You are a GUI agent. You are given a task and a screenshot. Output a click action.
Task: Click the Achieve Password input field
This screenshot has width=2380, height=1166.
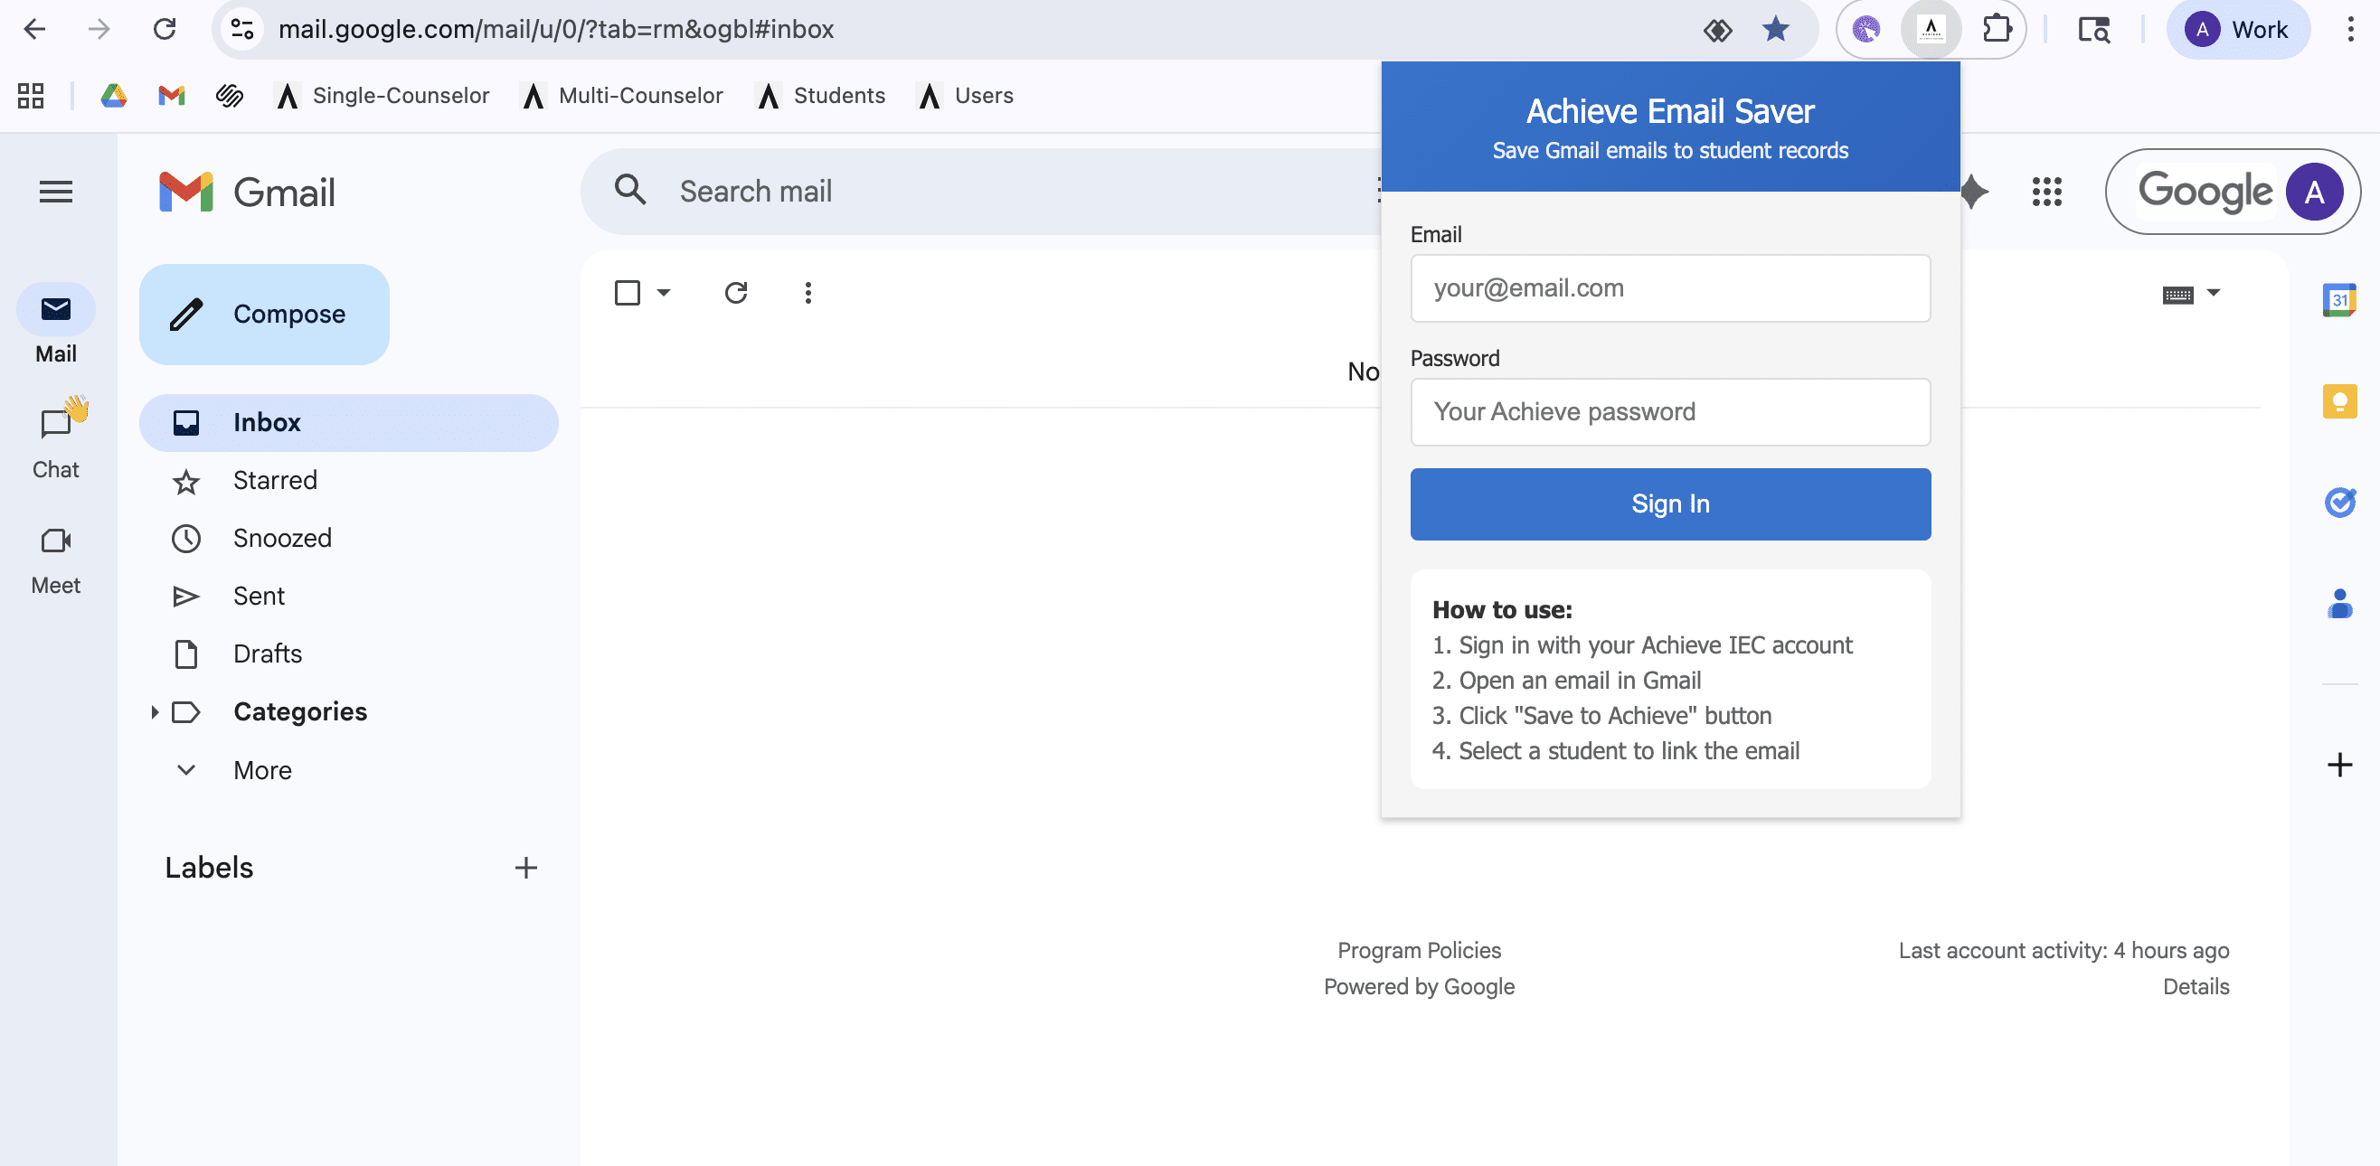point(1669,412)
